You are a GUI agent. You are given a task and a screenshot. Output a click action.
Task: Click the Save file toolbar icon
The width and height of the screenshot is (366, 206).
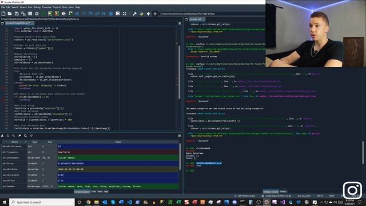click(17, 14)
